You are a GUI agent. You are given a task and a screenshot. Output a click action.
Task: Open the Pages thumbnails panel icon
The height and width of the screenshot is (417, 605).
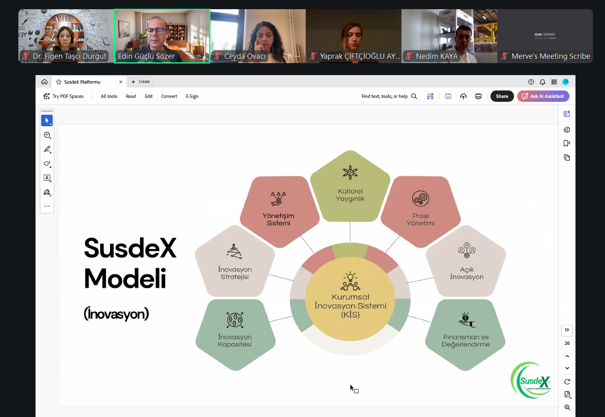tap(567, 157)
